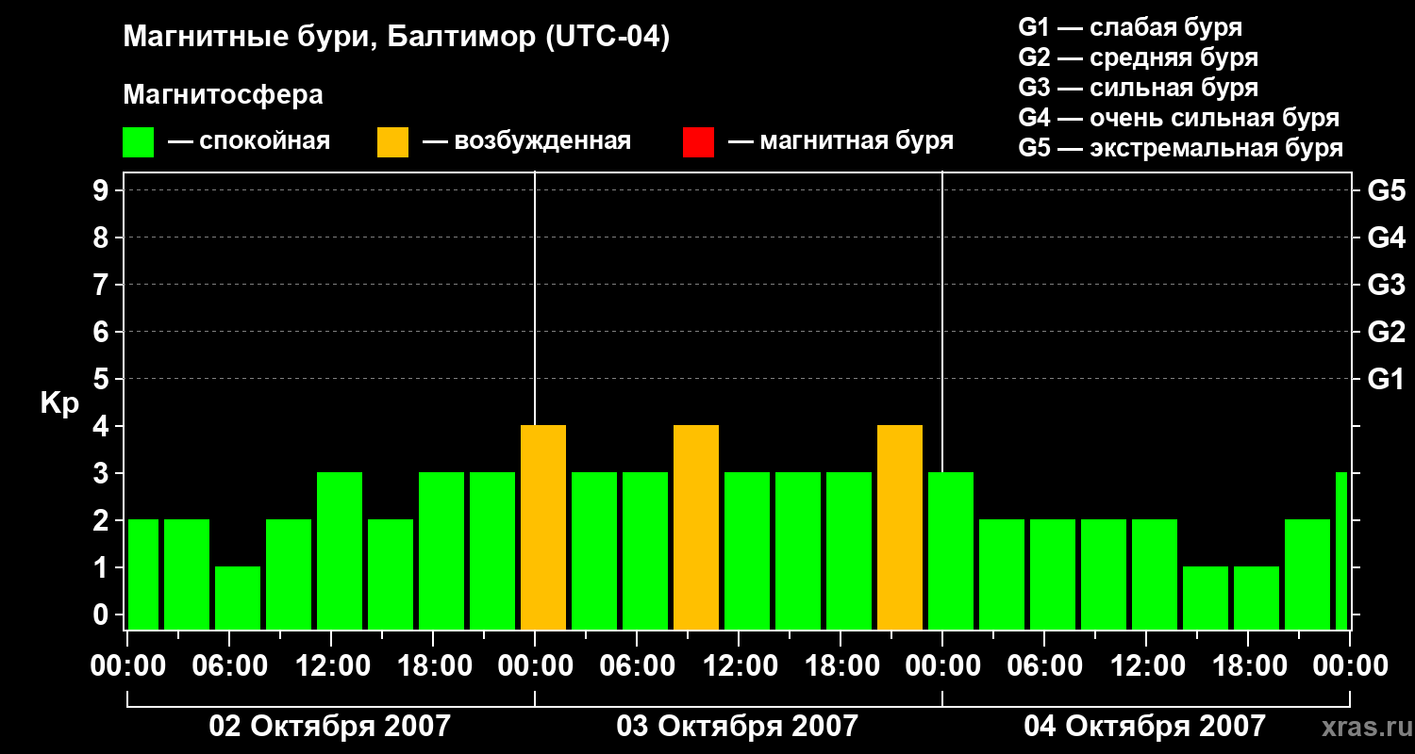This screenshot has height=754, width=1415.
Task: Click the '— спокойная' legend label
Action: pos(249,141)
